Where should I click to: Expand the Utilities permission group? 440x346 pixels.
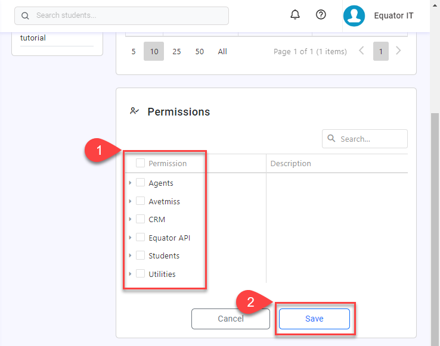[130, 274]
